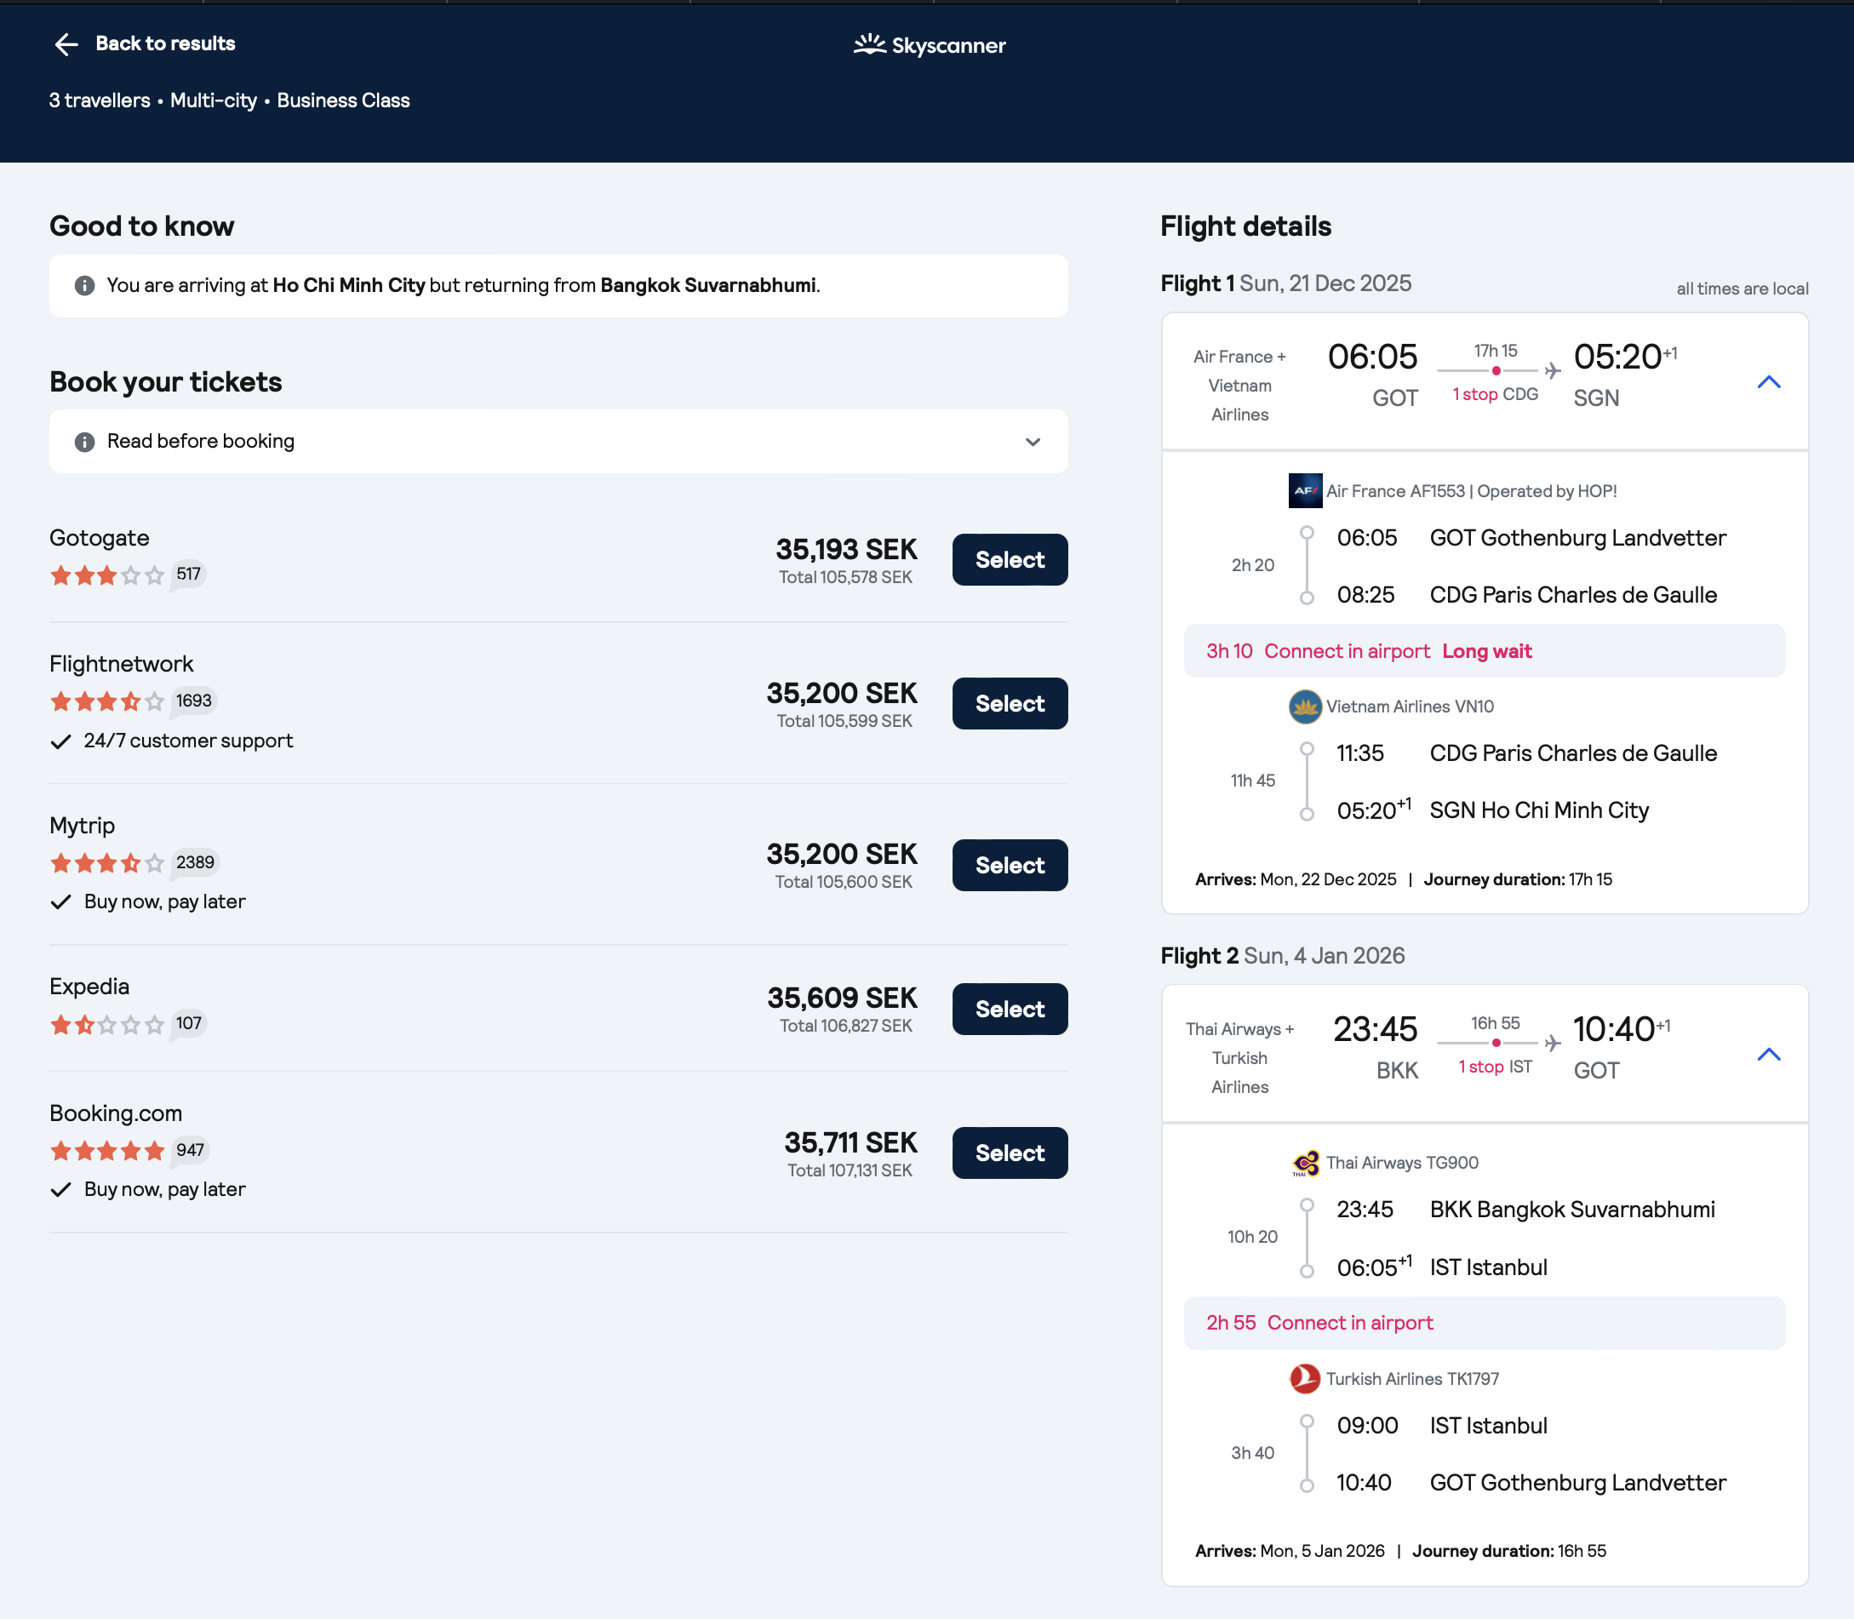The image size is (1854, 1619).
Task: Click the info icon beside arrival notice
Action: point(84,285)
